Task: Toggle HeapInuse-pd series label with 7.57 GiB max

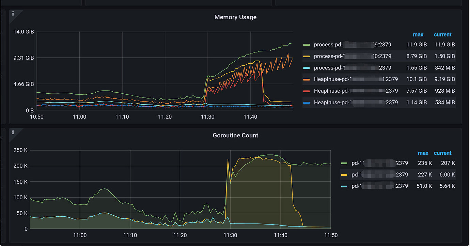Action: click(356, 91)
